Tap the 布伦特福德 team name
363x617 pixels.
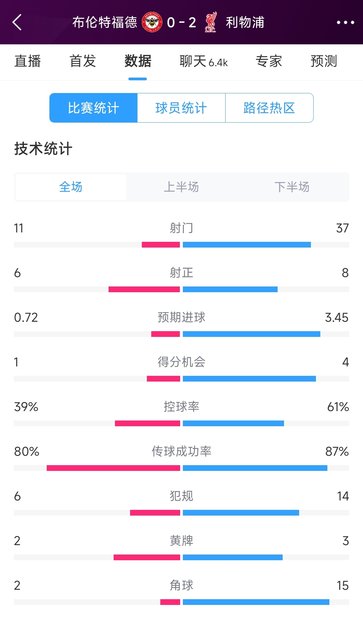click(105, 23)
